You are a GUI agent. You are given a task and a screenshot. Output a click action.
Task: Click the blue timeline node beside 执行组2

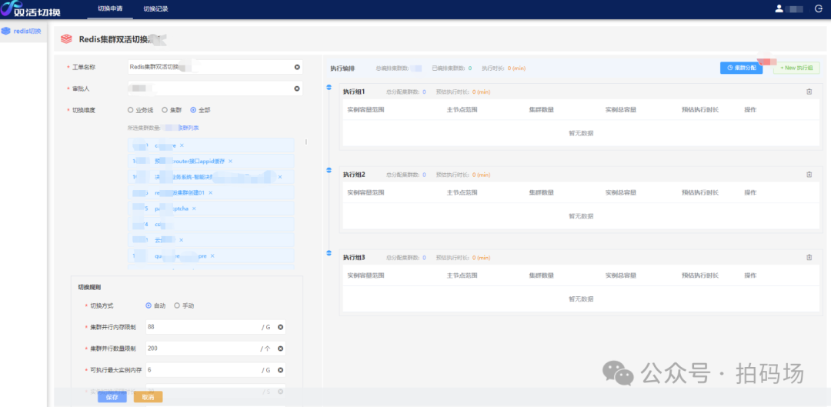329,170
